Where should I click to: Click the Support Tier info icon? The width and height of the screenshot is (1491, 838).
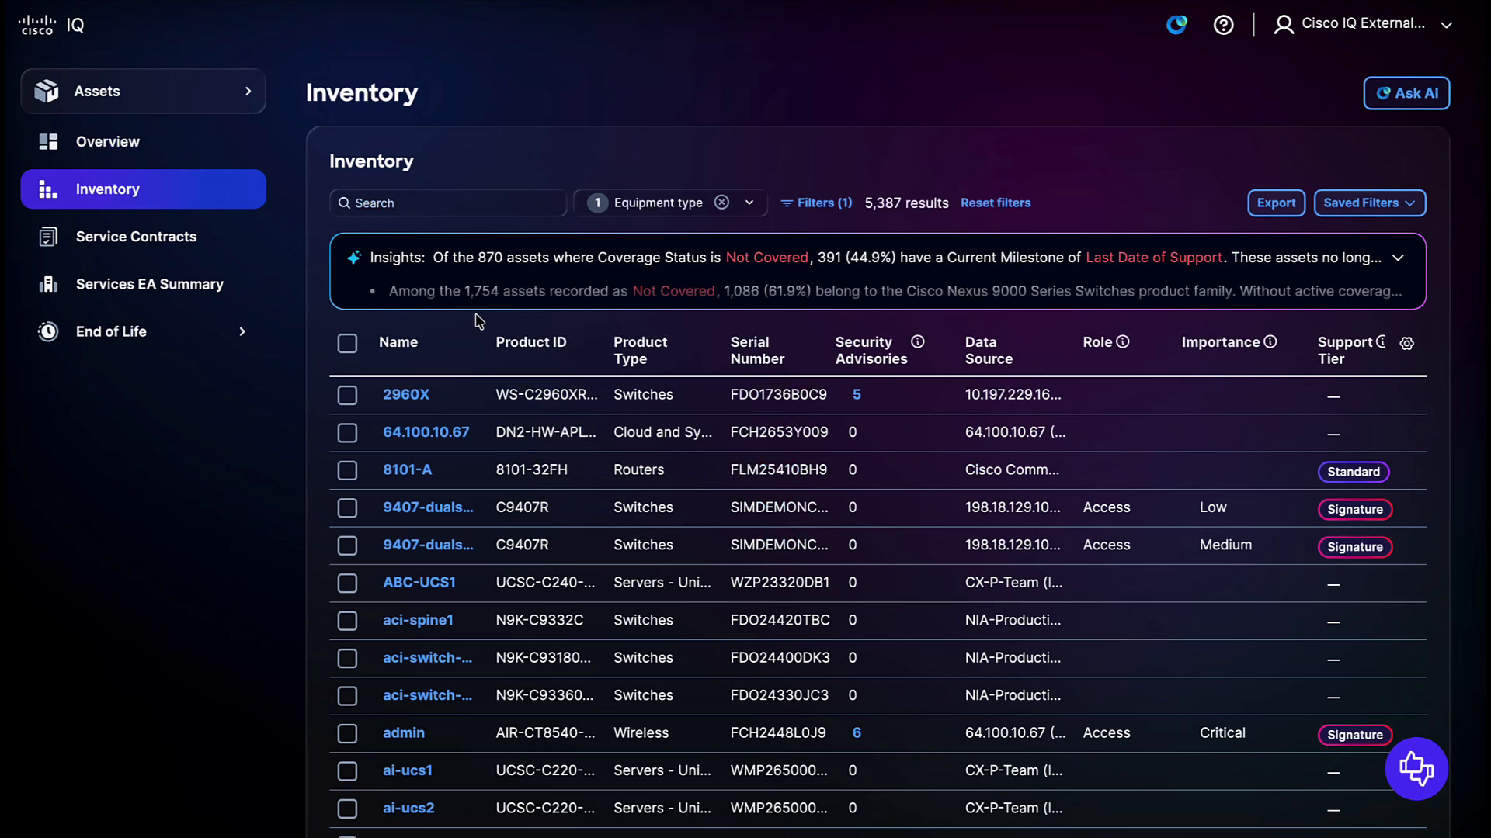(1382, 341)
